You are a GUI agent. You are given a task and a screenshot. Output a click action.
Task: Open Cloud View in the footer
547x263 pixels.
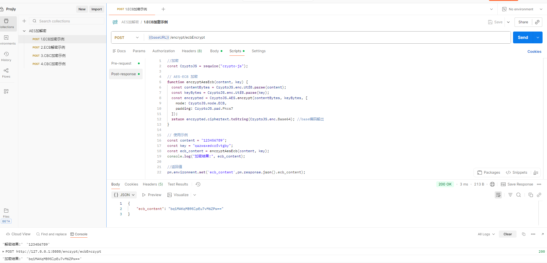[x=18, y=234]
